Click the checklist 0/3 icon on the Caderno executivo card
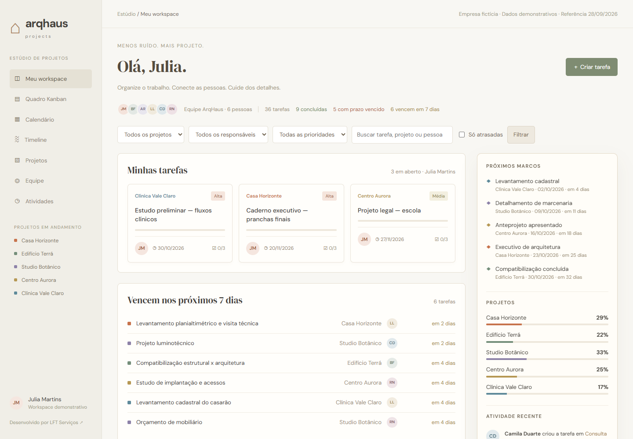 point(326,248)
